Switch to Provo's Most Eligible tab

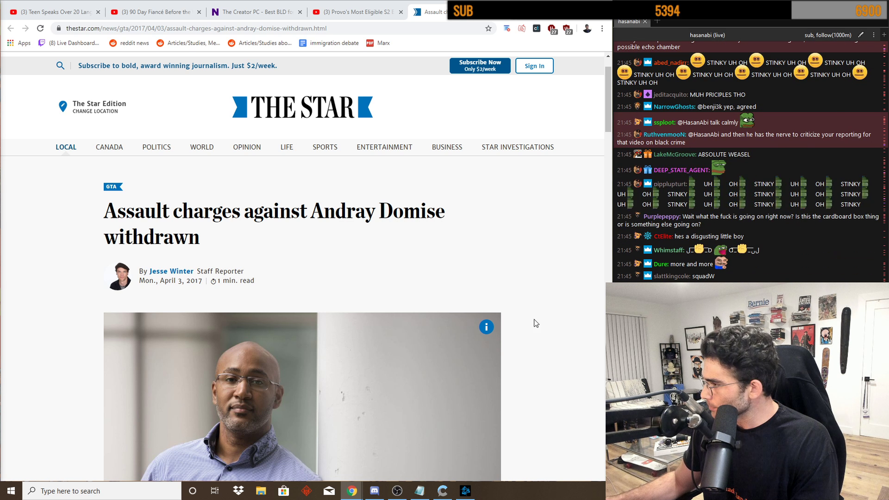click(x=358, y=12)
